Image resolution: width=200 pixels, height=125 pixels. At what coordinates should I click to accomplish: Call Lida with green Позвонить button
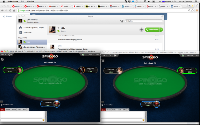click(x=152, y=30)
